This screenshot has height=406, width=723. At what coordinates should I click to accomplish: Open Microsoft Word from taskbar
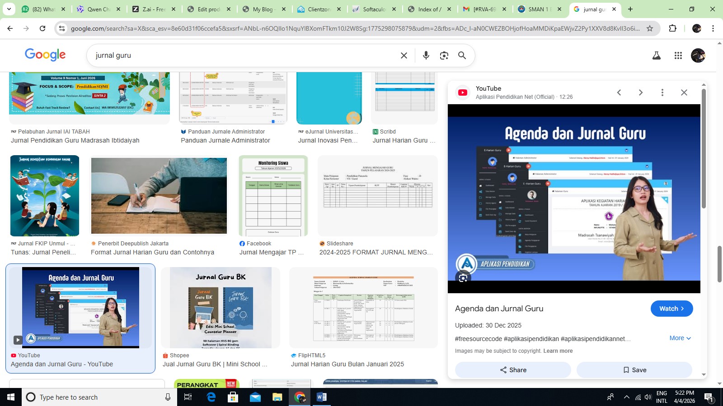point(321,397)
